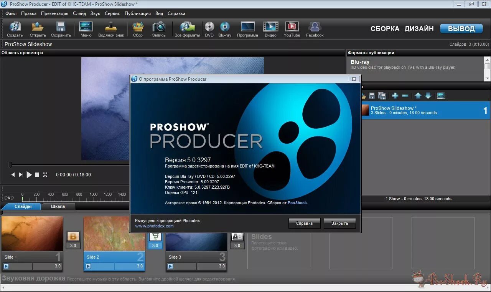Click the AB transition icon after Slide 3
Screen dimensions: 491x292
click(x=237, y=237)
